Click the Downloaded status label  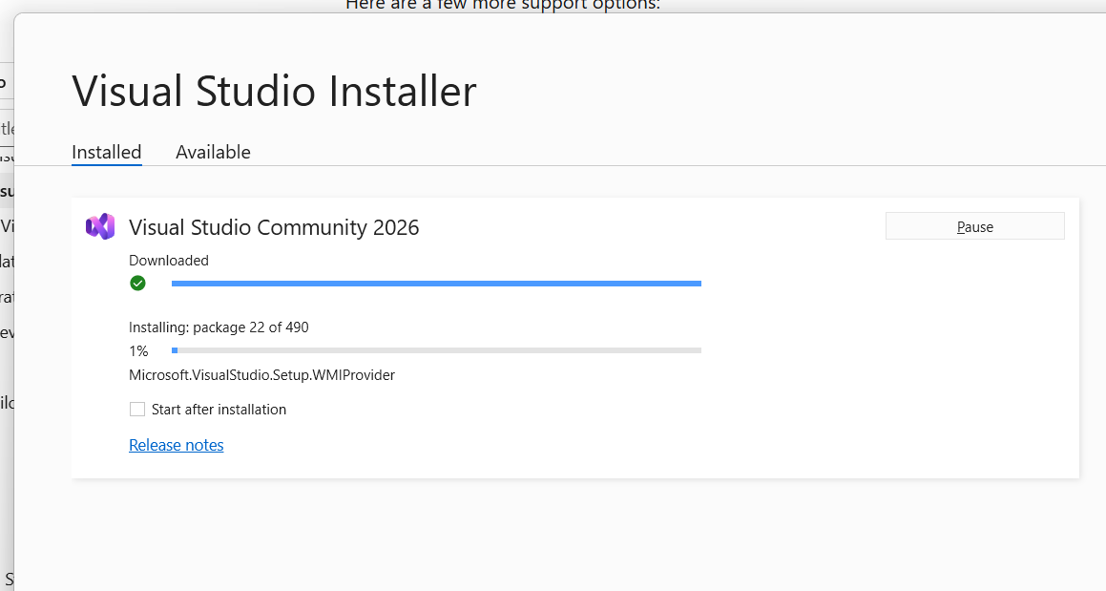168,260
